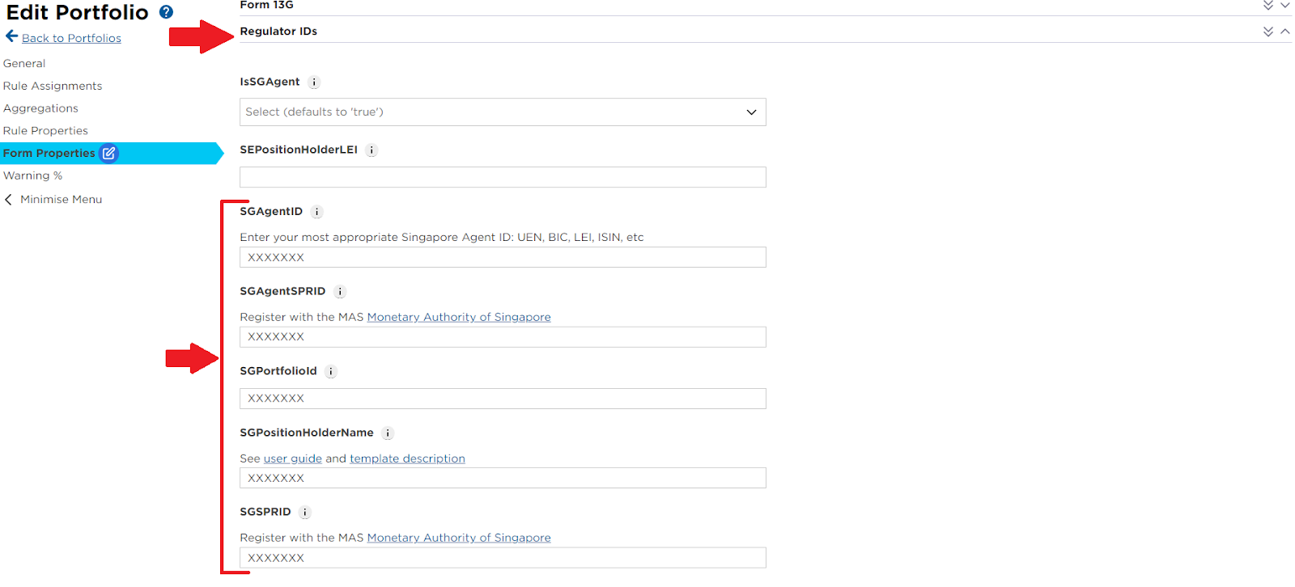Collapse the Regulator IDs section

click(x=1285, y=32)
